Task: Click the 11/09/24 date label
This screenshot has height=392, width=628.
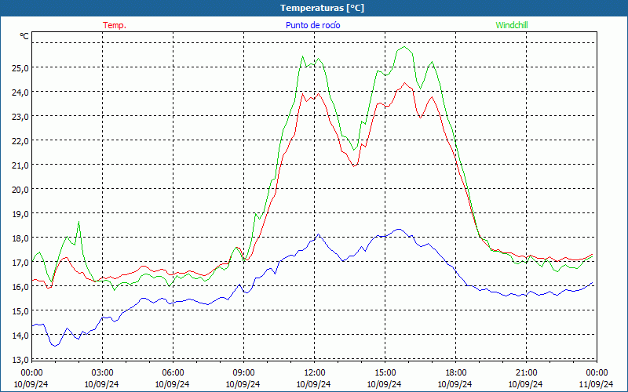Action: coord(596,384)
